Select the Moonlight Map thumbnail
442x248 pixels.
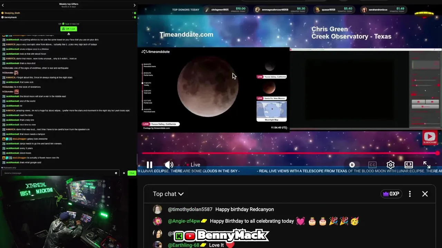click(x=271, y=111)
